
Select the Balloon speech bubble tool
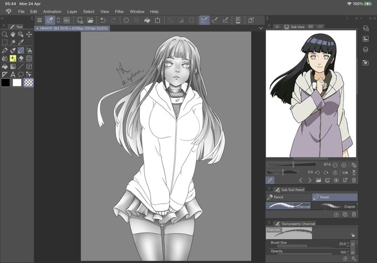21,74
